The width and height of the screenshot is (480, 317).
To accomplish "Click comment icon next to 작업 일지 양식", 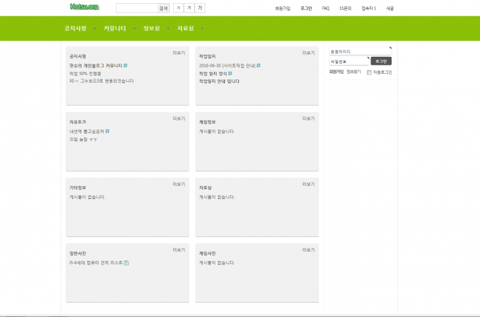I will tap(230, 74).
